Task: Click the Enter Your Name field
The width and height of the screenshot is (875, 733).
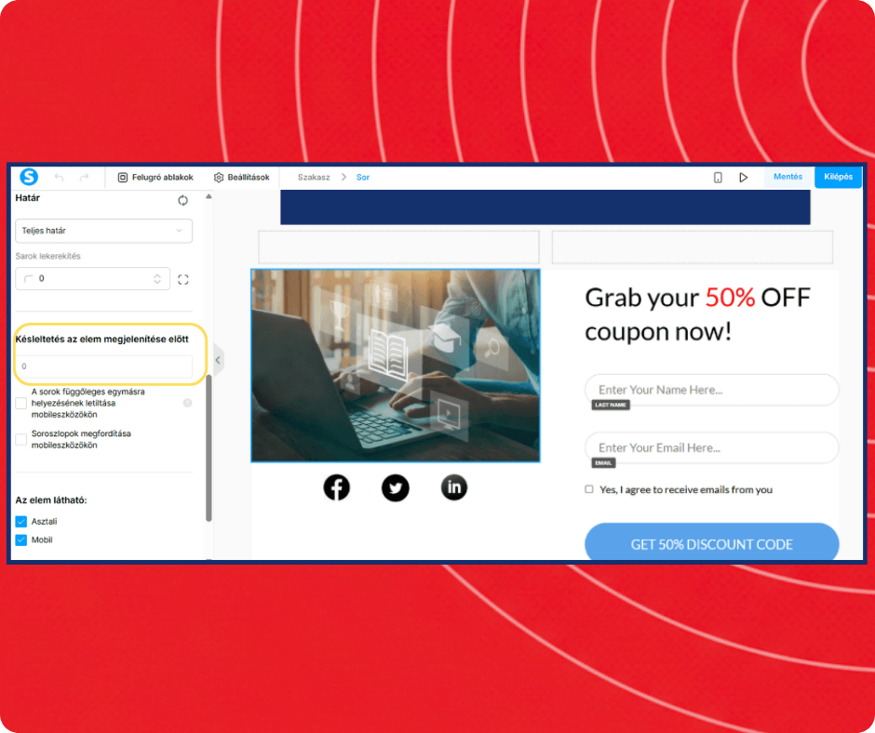Action: [x=711, y=390]
